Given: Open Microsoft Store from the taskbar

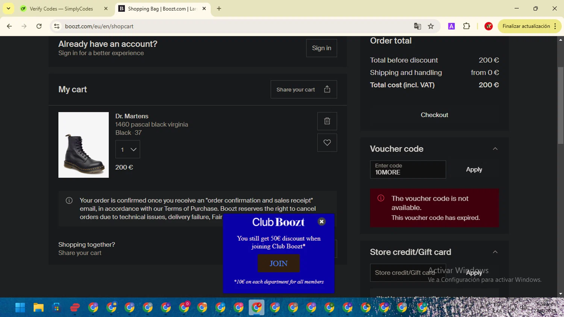Looking at the screenshot, I should click(56, 308).
